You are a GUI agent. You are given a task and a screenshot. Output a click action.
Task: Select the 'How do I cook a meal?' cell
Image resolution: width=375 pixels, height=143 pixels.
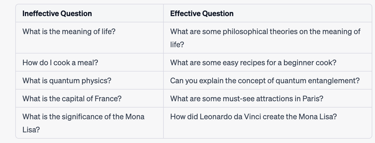tap(90, 62)
